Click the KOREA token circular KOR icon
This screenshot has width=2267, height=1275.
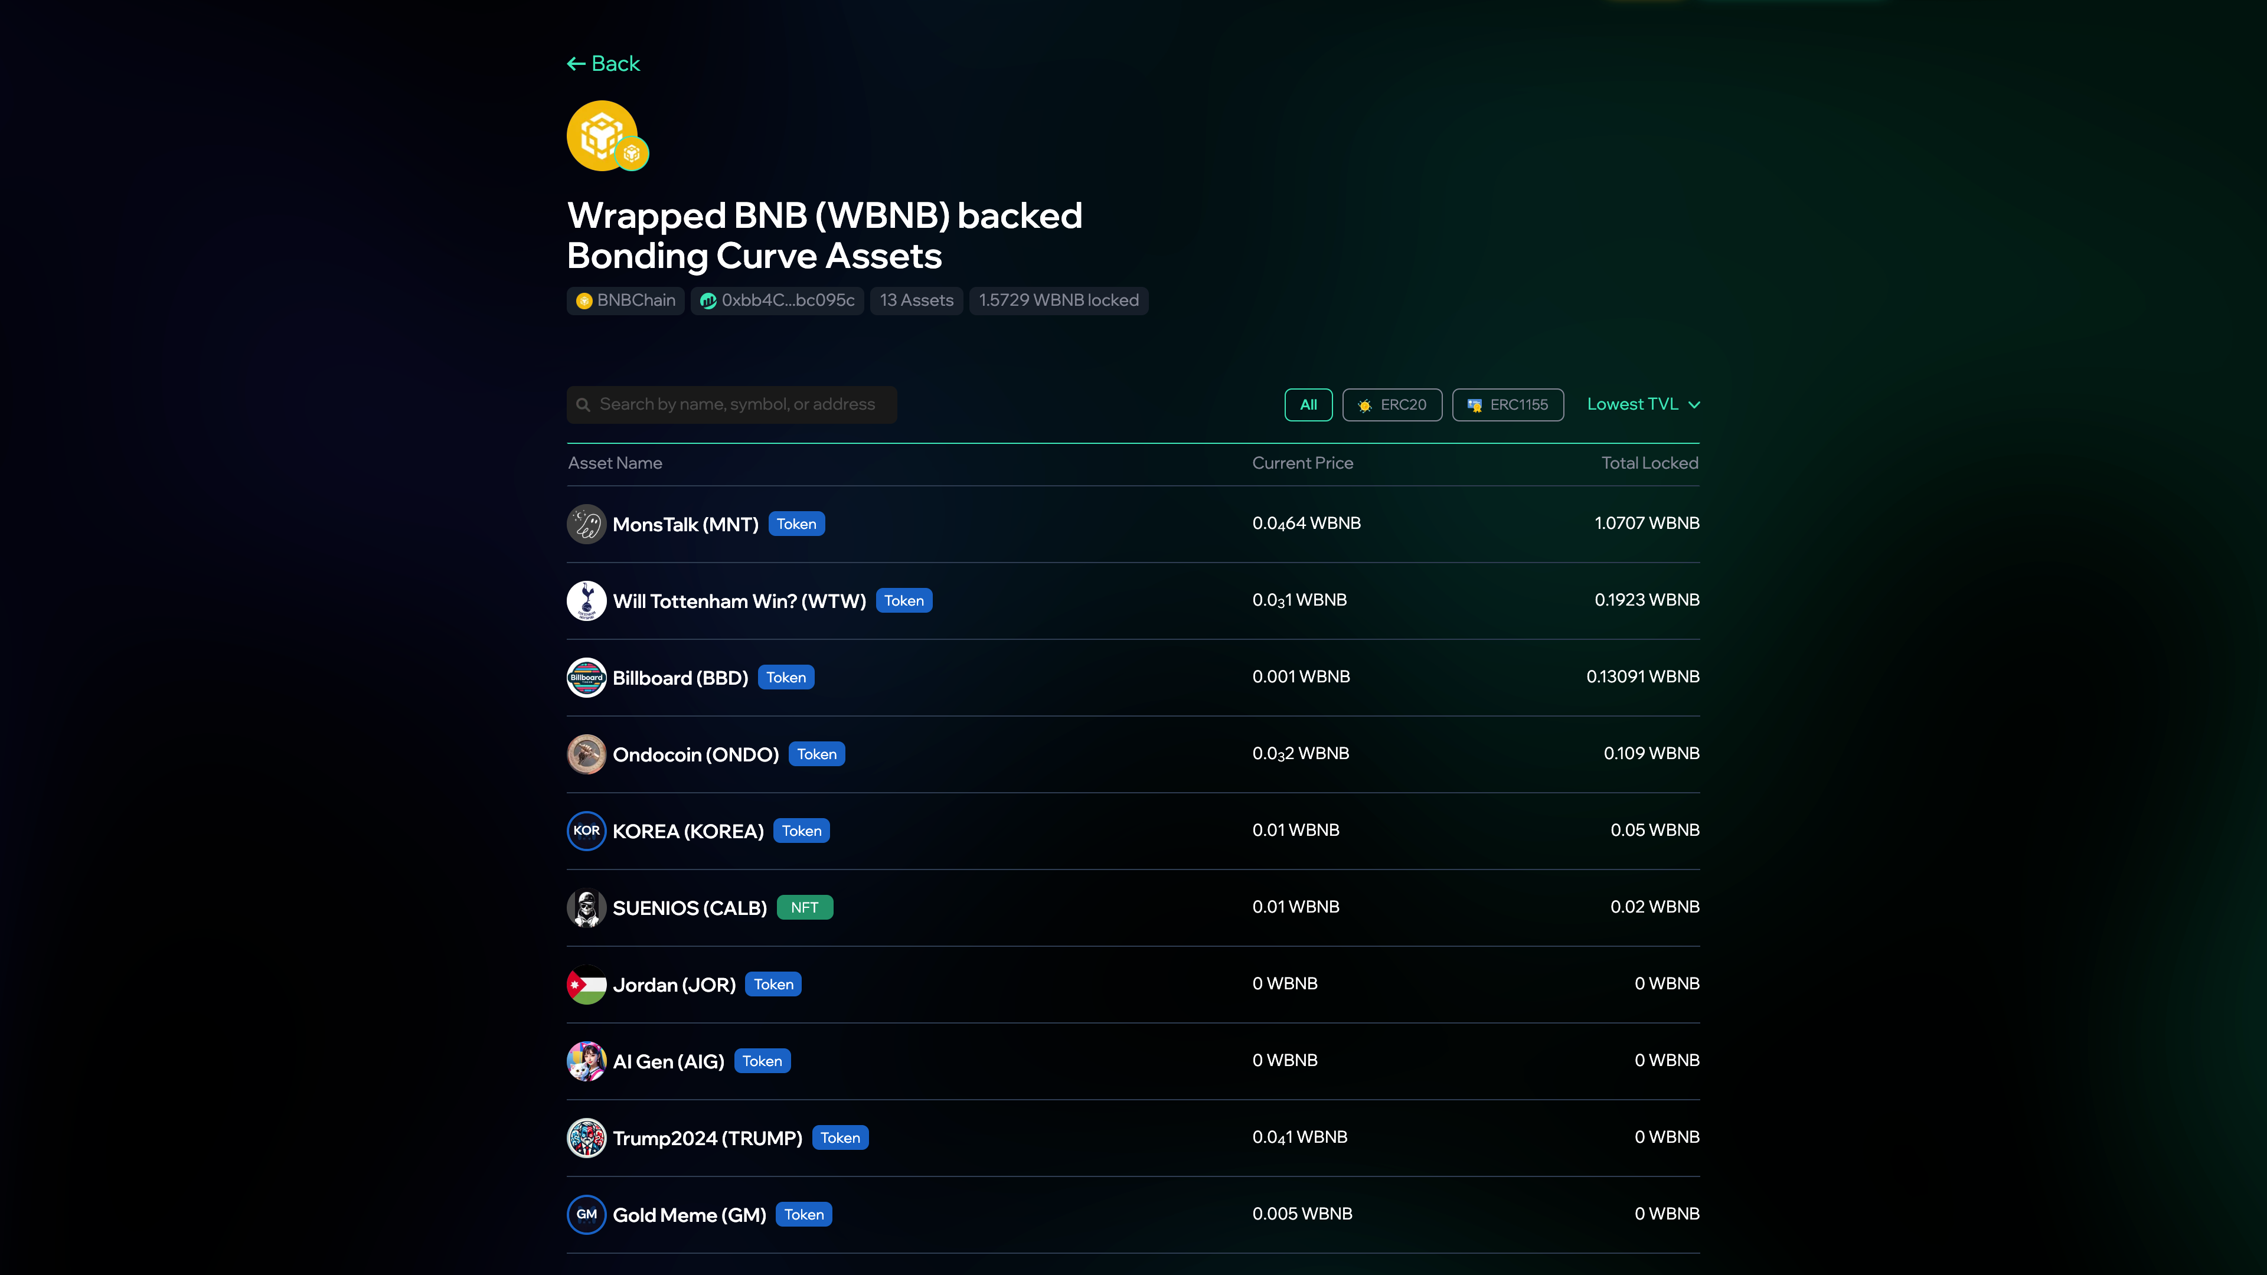[x=586, y=831]
